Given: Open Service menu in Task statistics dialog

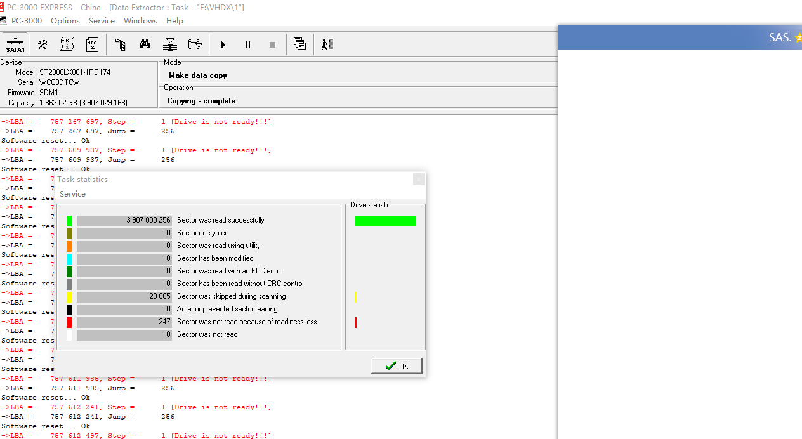Looking at the screenshot, I should pos(72,194).
